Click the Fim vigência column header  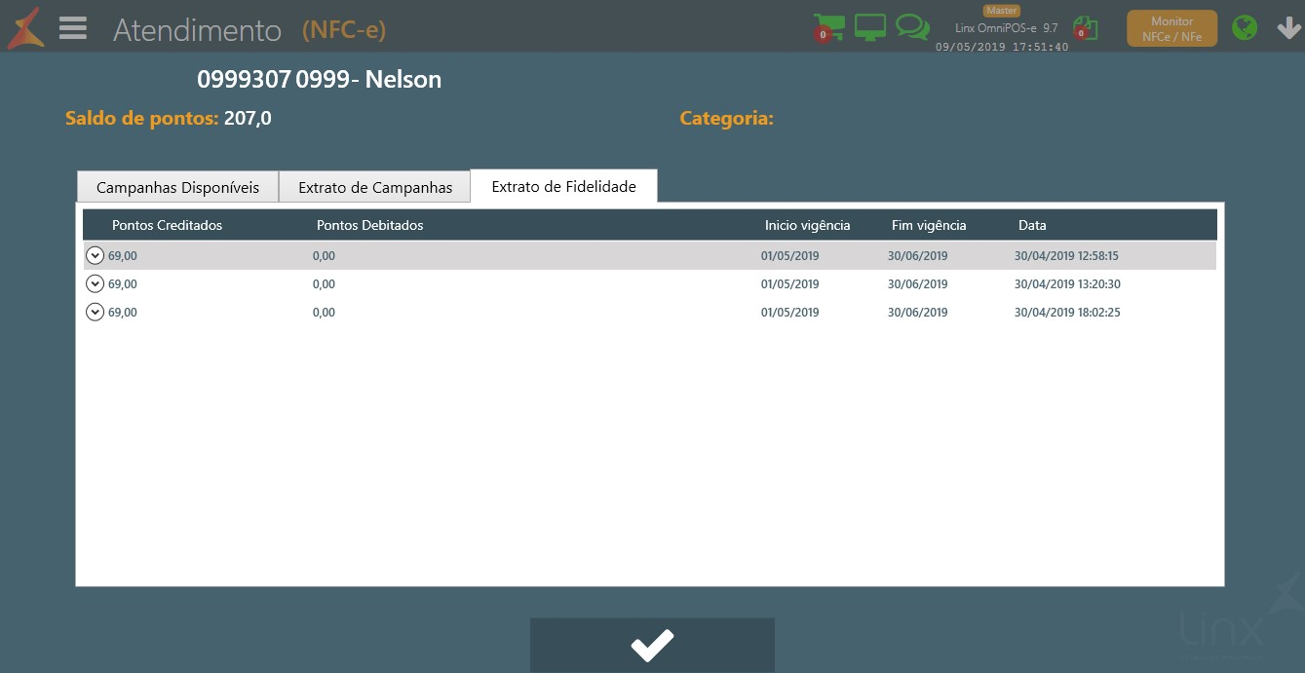point(929,225)
